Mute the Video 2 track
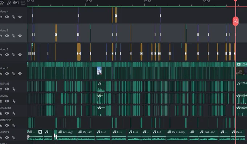247x144 pixels. 7,55
